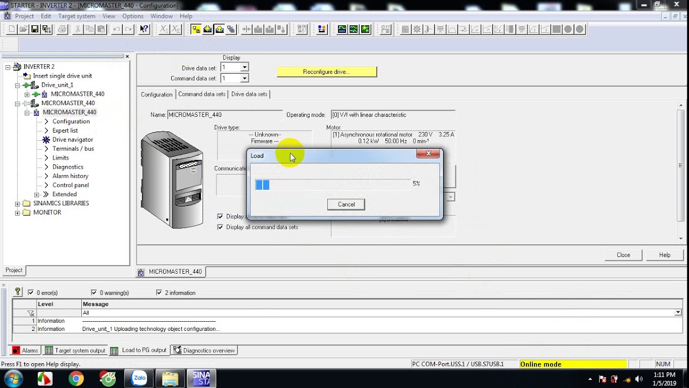
Task: Open the Options menu
Action: click(x=132, y=16)
